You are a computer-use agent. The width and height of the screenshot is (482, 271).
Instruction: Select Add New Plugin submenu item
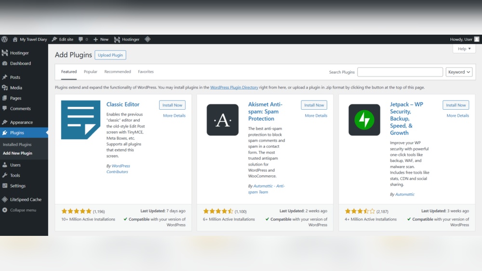[x=17, y=153]
